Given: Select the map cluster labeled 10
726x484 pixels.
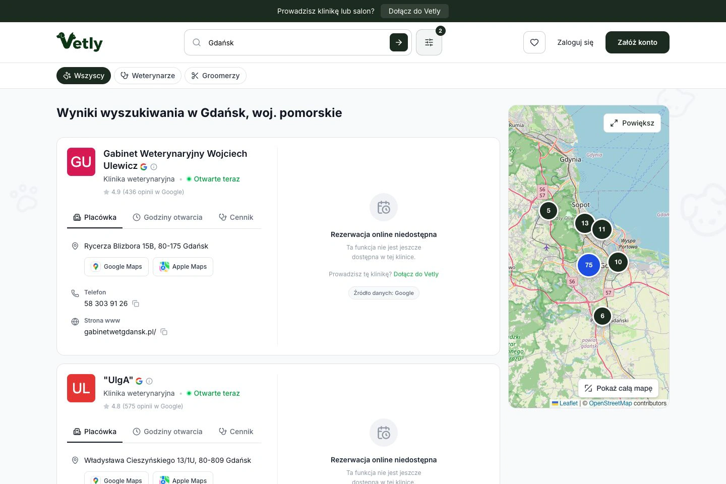Looking at the screenshot, I should [618, 262].
